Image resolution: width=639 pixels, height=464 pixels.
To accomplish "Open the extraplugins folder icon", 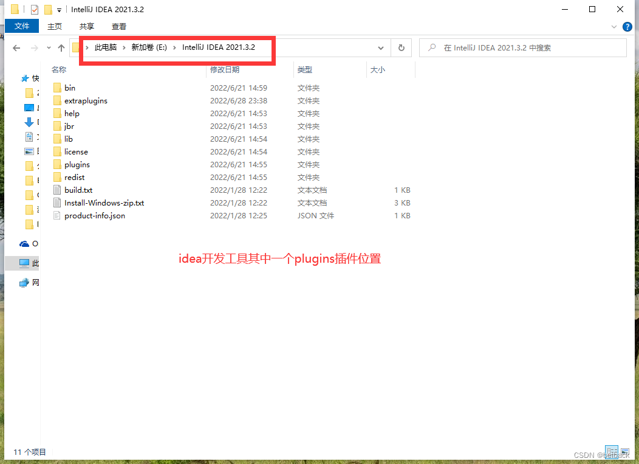I will tap(57, 100).
